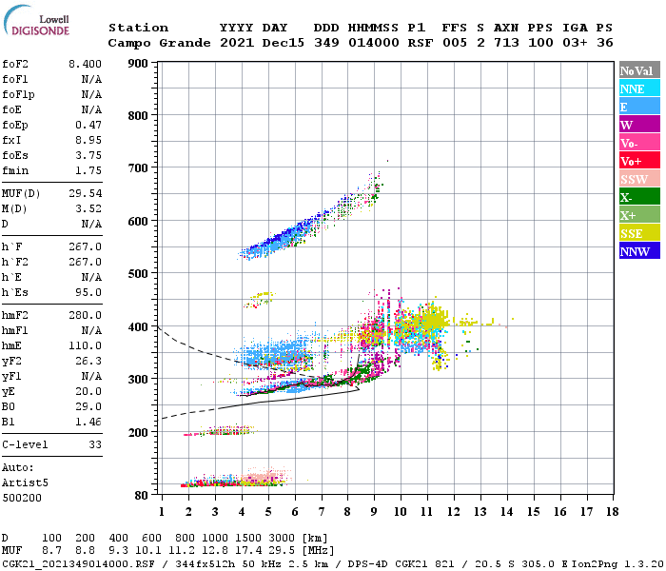The image size is (666, 571).
Task: Select the NoVal legend swatch
Action: pyautogui.click(x=639, y=70)
